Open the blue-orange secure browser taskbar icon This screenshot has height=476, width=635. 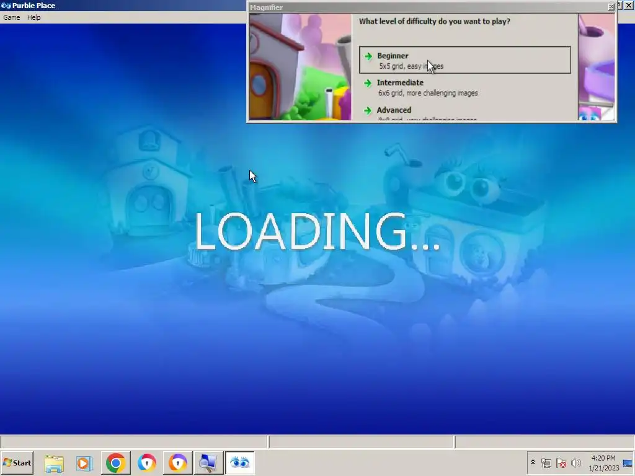pos(146,462)
